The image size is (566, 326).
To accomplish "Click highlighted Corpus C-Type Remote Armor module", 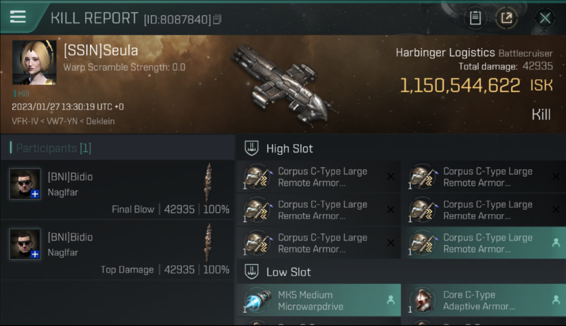I will point(484,243).
